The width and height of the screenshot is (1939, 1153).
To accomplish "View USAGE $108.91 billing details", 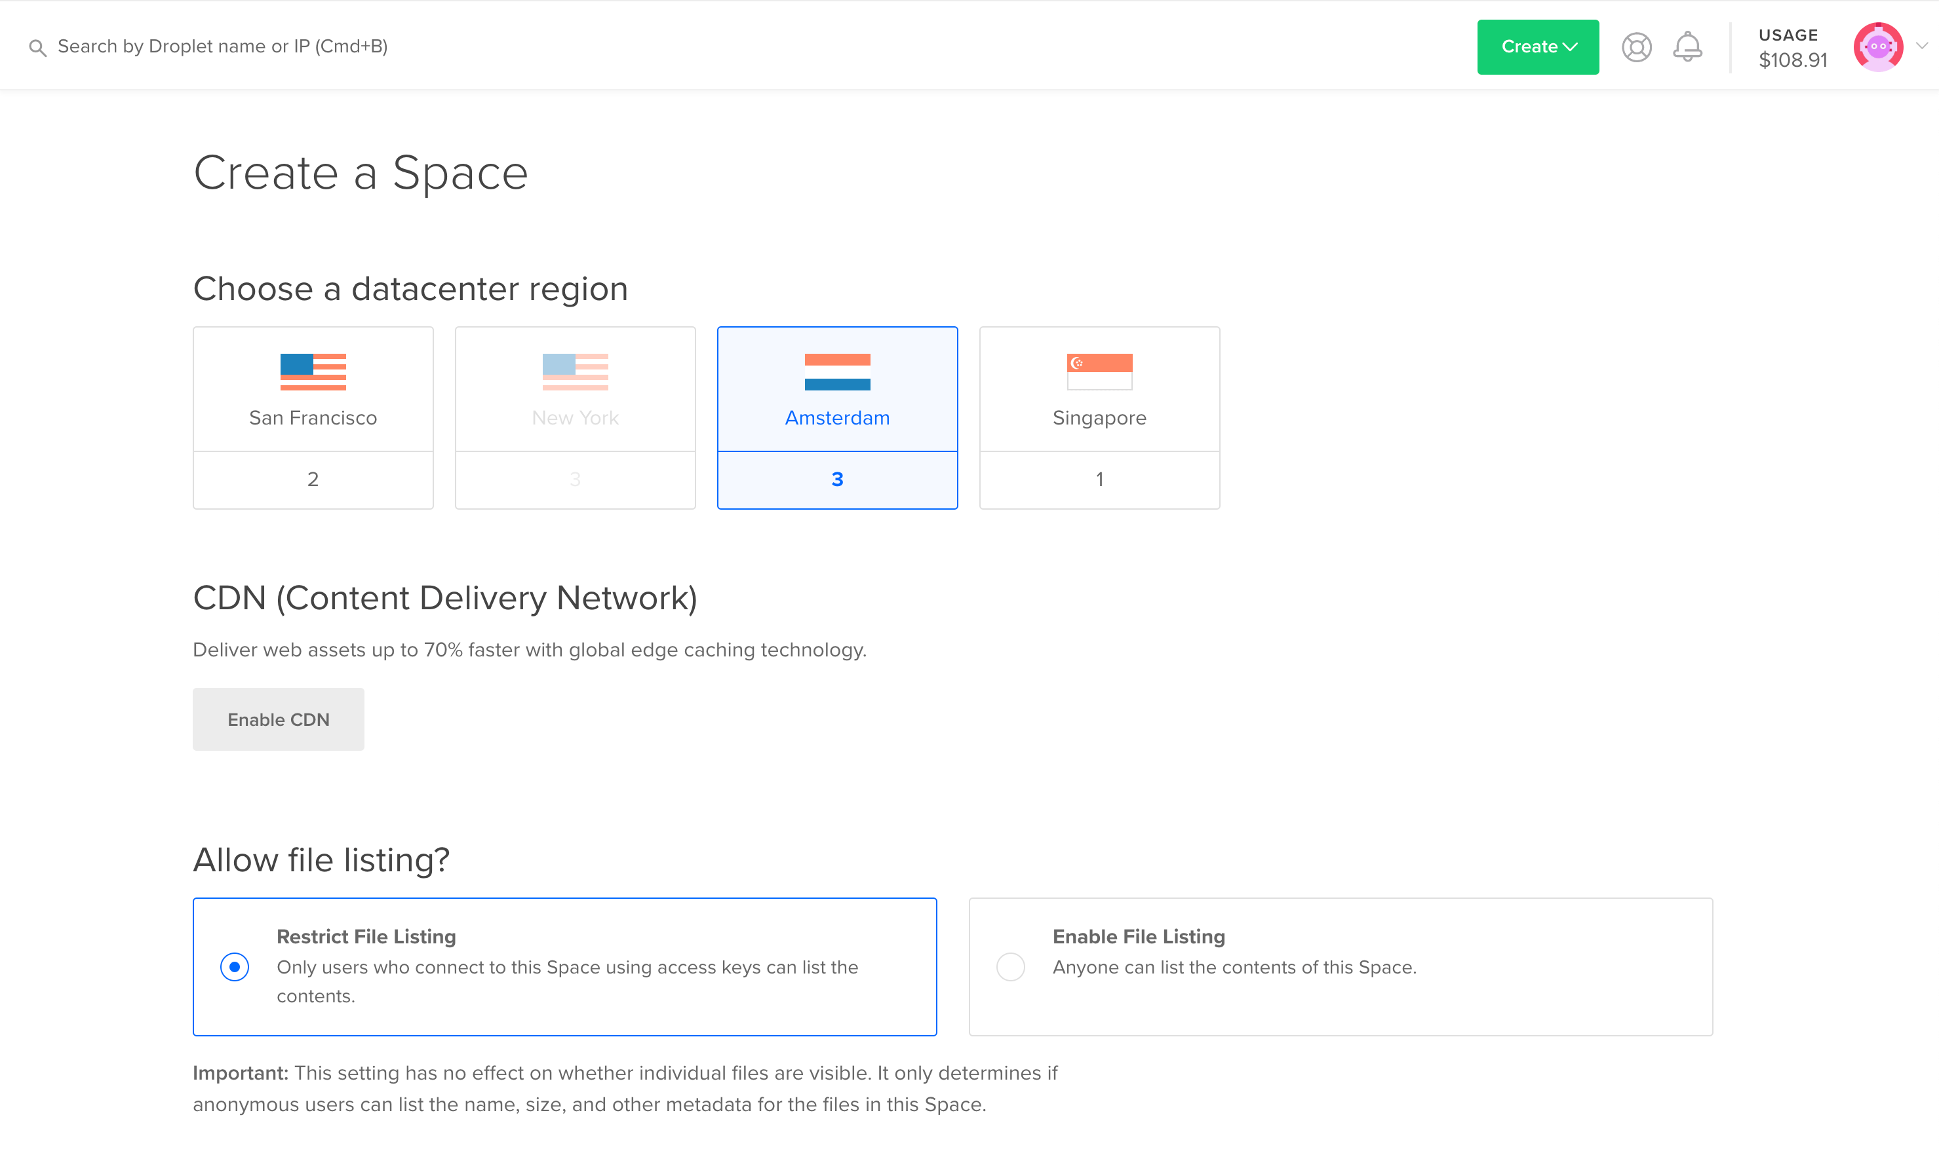I will click(1790, 45).
